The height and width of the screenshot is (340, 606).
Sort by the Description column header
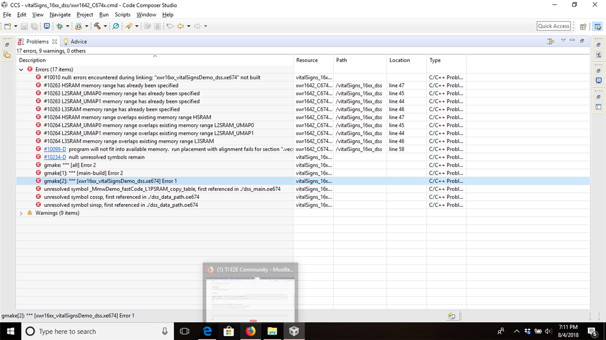(155, 60)
